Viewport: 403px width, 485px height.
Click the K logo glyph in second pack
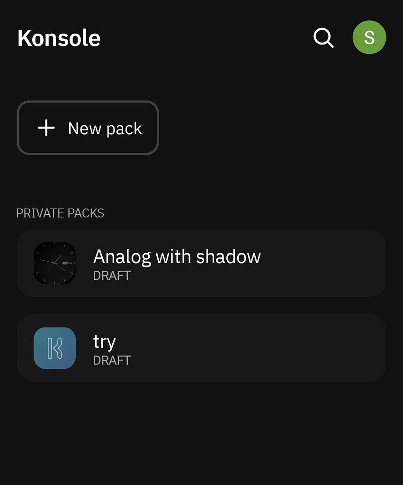coord(55,348)
